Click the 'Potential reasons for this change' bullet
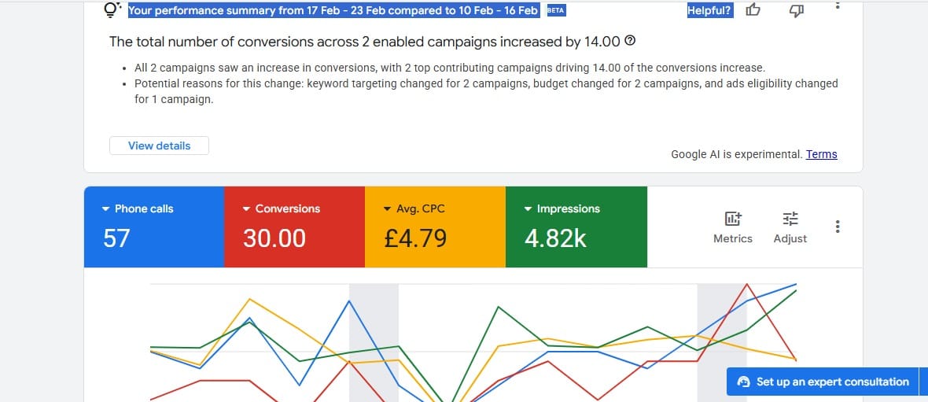The width and height of the screenshot is (928, 402). click(486, 91)
